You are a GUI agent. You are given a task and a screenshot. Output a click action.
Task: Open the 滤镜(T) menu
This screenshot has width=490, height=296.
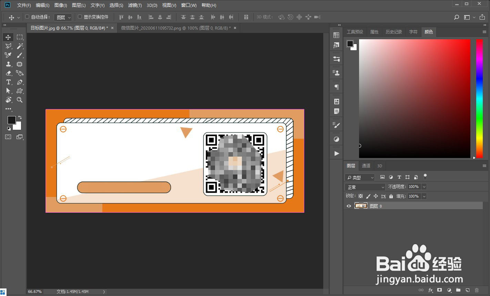(x=135, y=5)
